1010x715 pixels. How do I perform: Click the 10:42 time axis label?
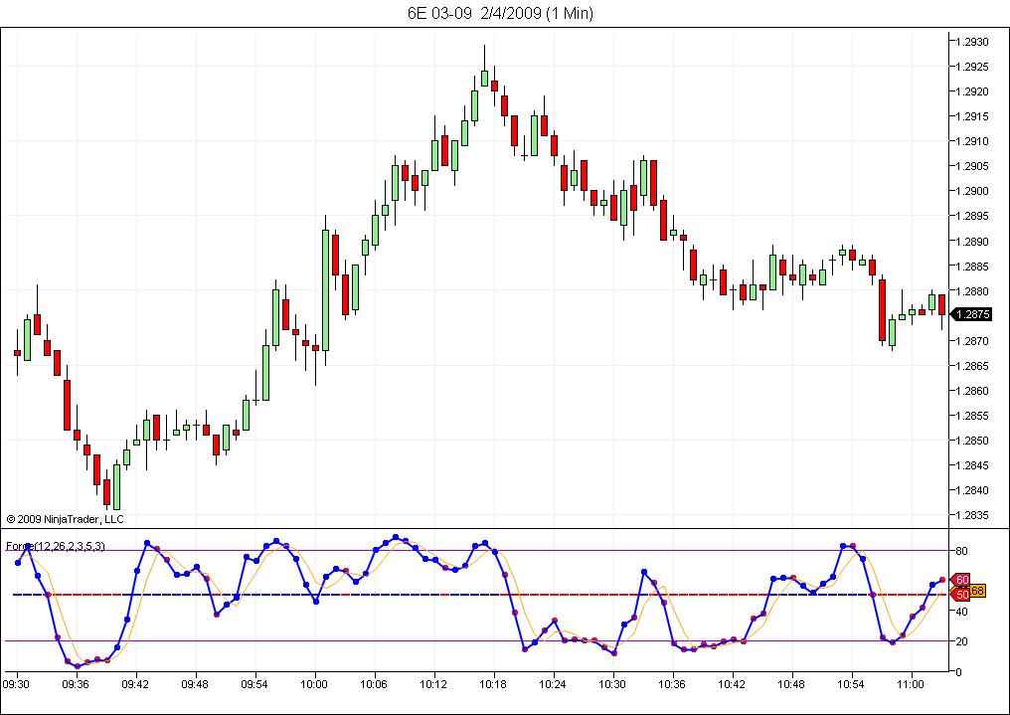pos(732,685)
